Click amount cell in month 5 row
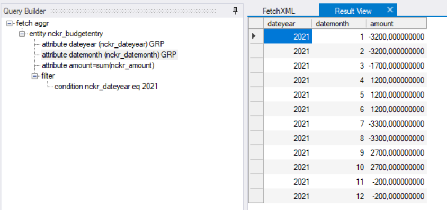 (x=397, y=94)
